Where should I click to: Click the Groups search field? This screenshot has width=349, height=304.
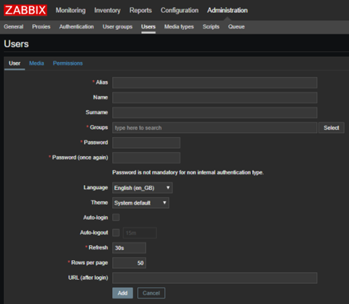(215, 128)
